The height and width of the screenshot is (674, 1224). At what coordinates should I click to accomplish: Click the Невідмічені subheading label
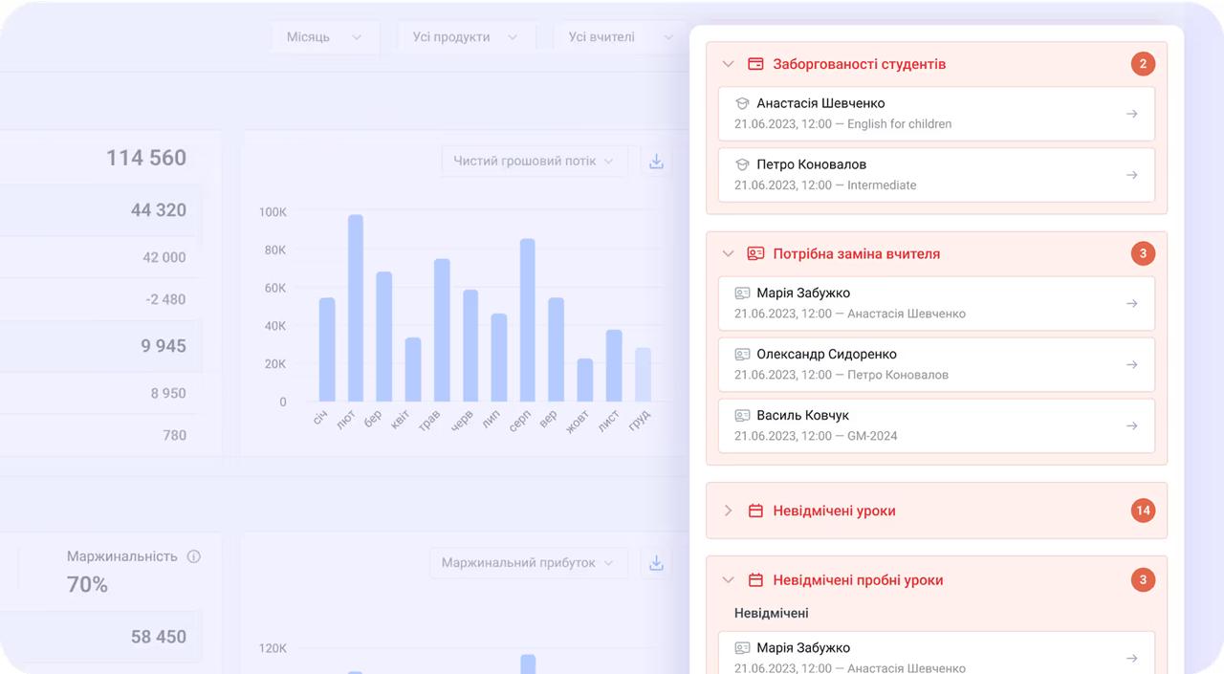[x=772, y=613]
